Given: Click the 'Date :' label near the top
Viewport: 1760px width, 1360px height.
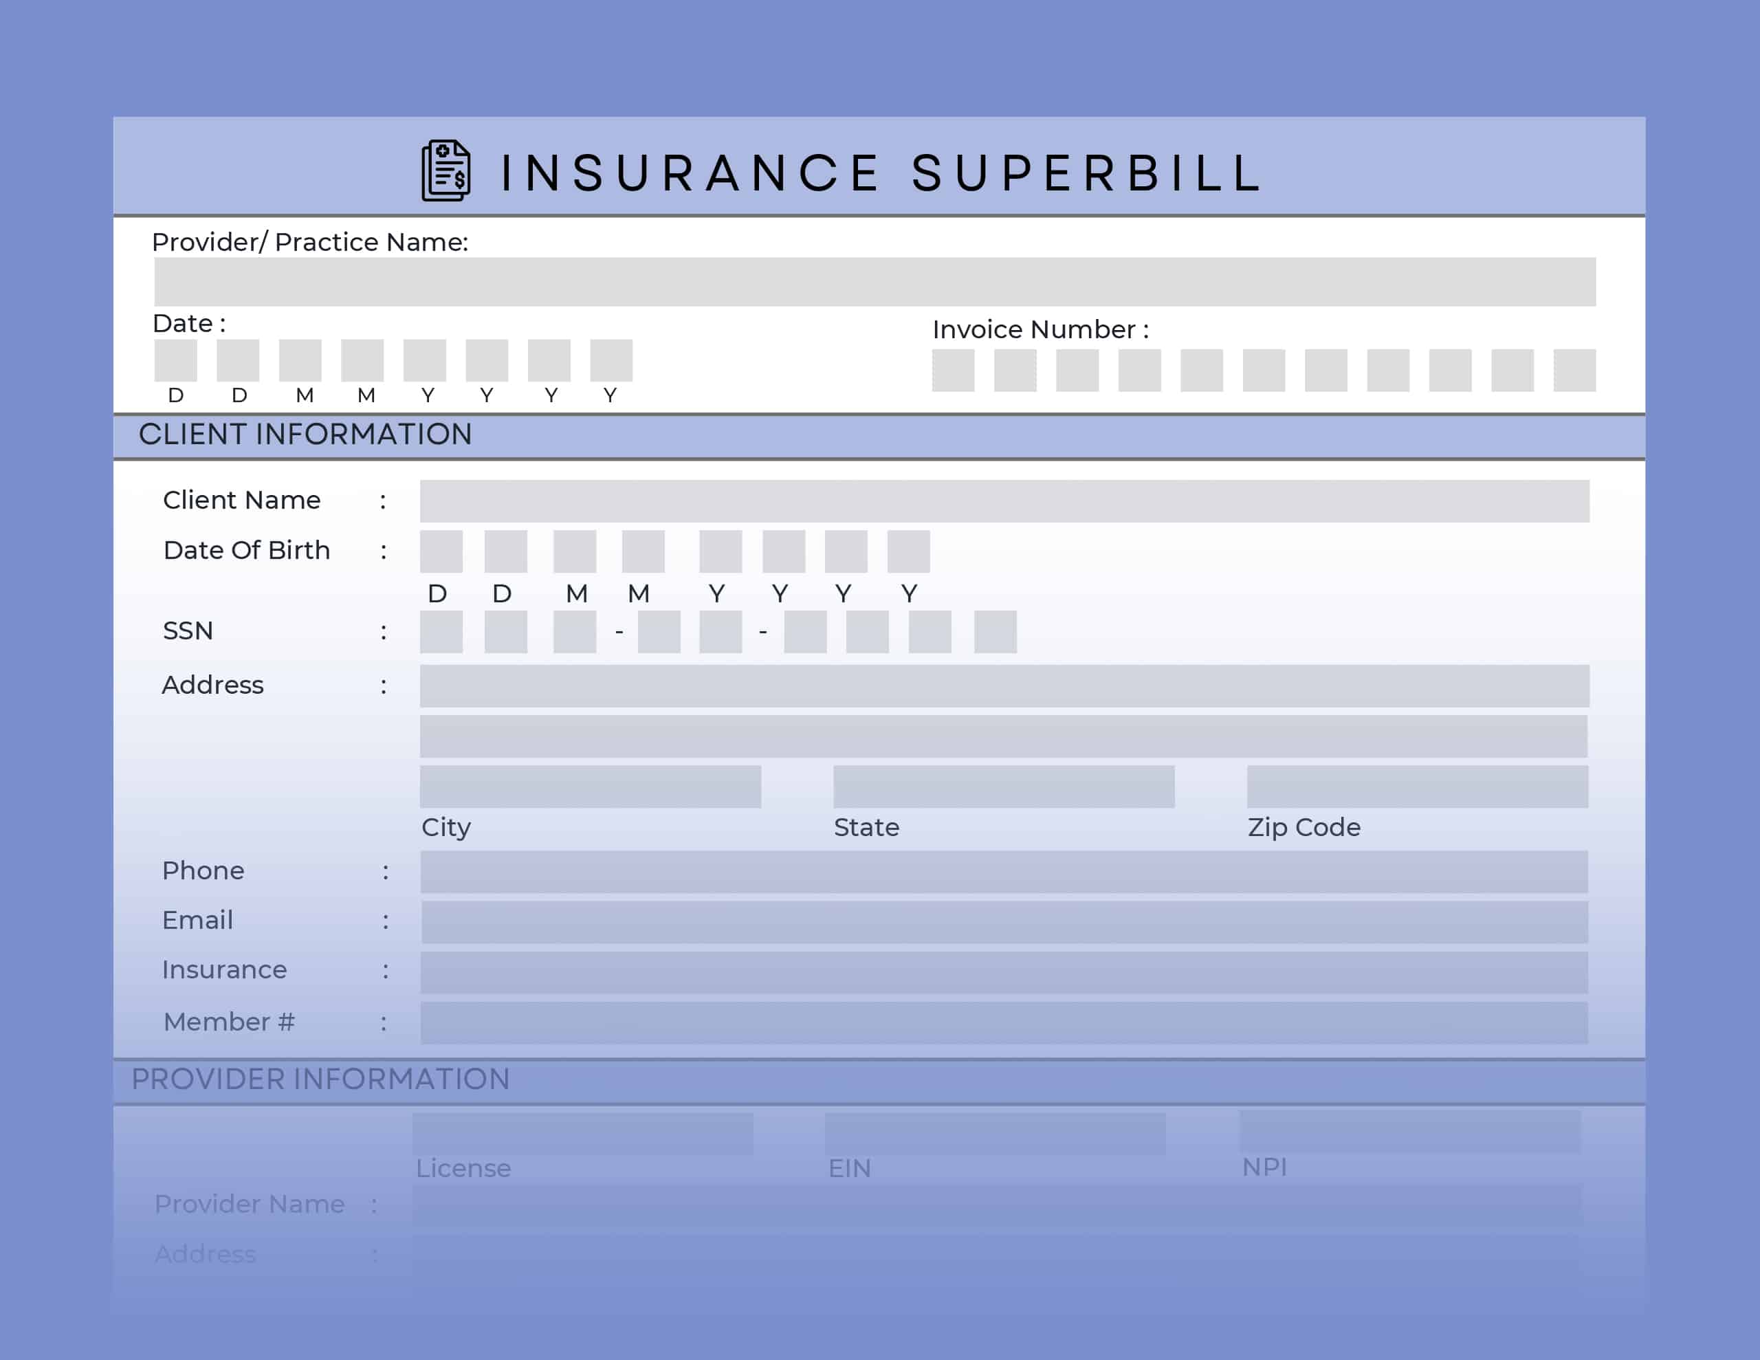Looking at the screenshot, I should [189, 323].
